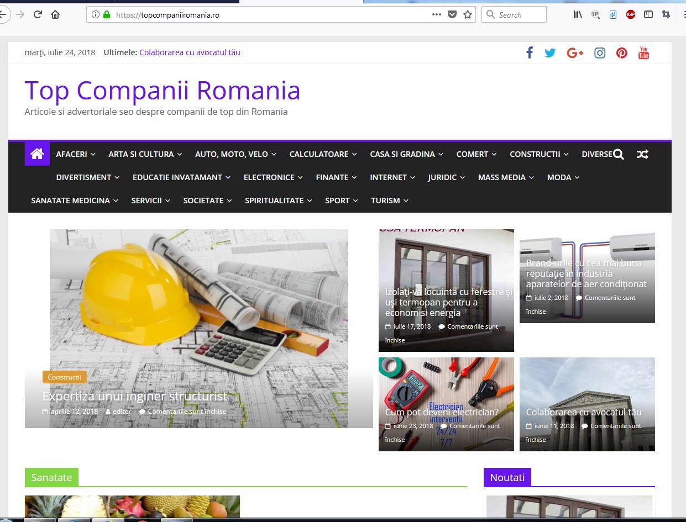Click the browser toolbar home icon
This screenshot has height=522, width=686.
click(55, 15)
